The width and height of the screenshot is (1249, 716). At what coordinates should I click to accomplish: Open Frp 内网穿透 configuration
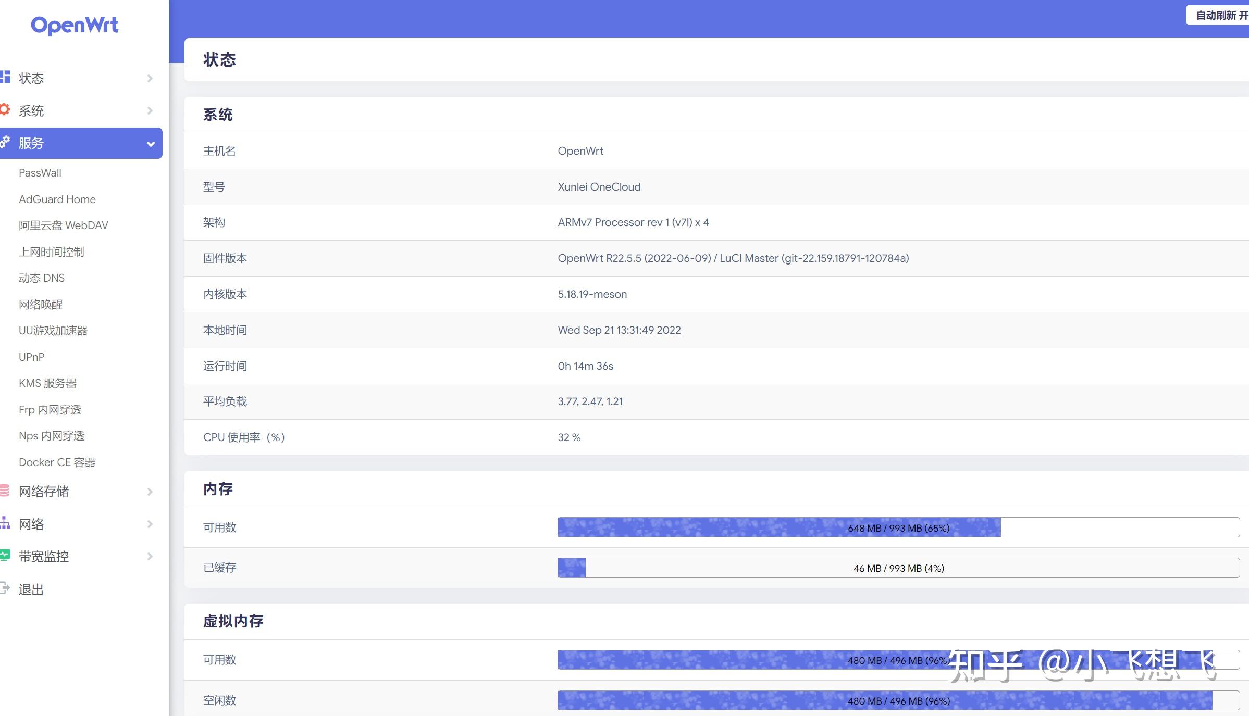click(x=50, y=409)
